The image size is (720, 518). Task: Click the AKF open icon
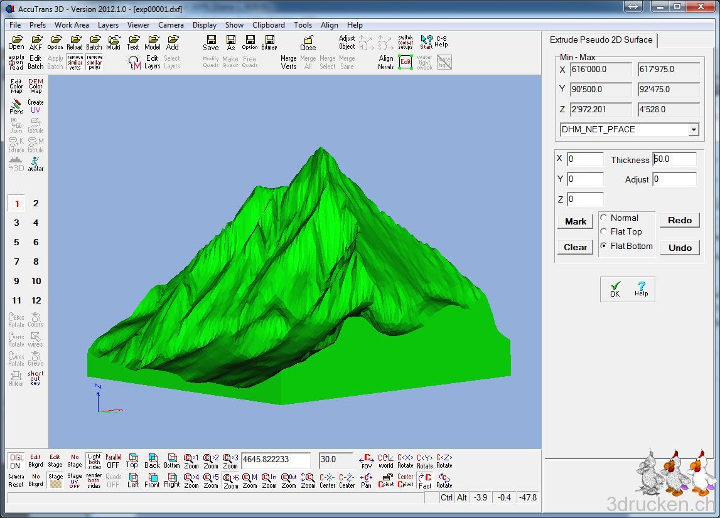[36, 43]
